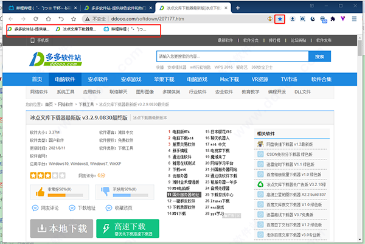Open the 安卓软件 navigation item
The width and height of the screenshot is (365, 244).
[98, 79]
